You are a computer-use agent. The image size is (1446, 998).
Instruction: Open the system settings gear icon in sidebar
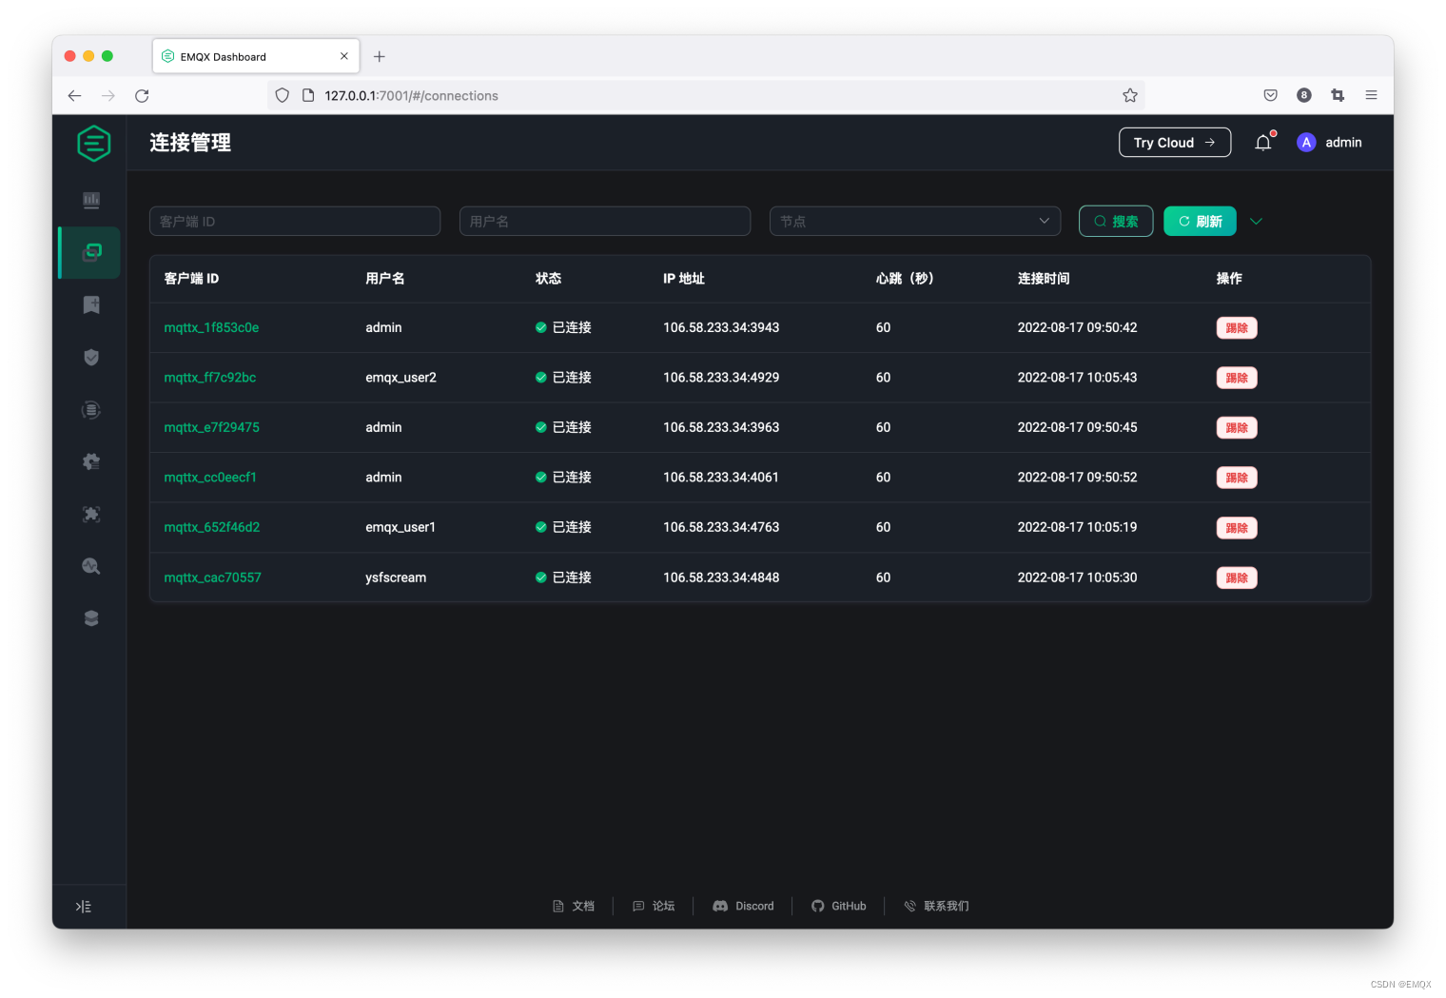[90, 460]
